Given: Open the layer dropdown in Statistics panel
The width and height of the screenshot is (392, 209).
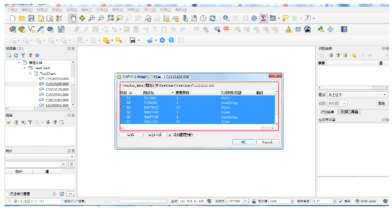Looking at the screenshot, I should pos(40,156).
